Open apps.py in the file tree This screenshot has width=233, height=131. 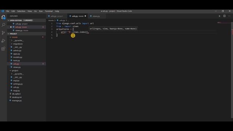click(x=27, y=54)
